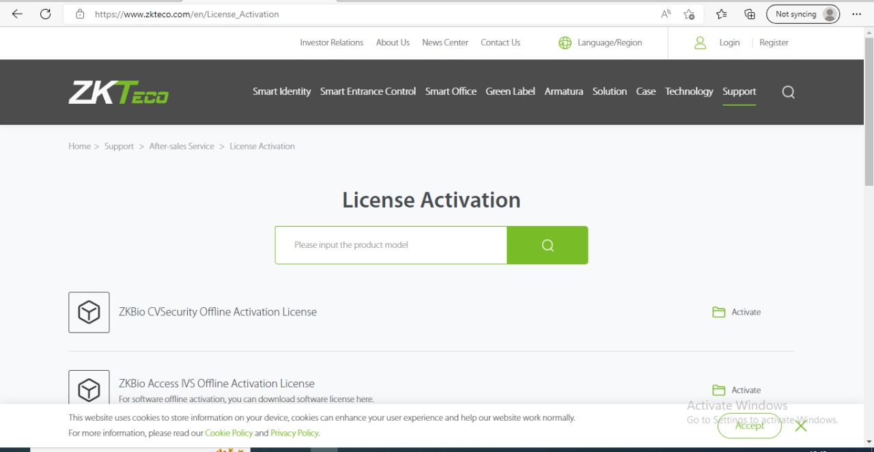Refresh the page using browser reload
Image resolution: width=874 pixels, height=452 pixels.
click(x=46, y=14)
